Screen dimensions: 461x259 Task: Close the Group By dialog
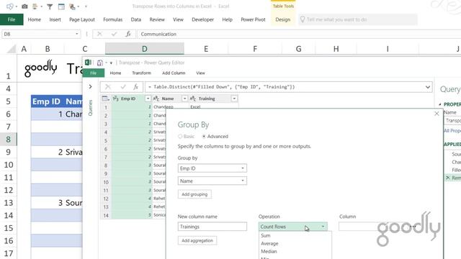[x=437, y=114]
